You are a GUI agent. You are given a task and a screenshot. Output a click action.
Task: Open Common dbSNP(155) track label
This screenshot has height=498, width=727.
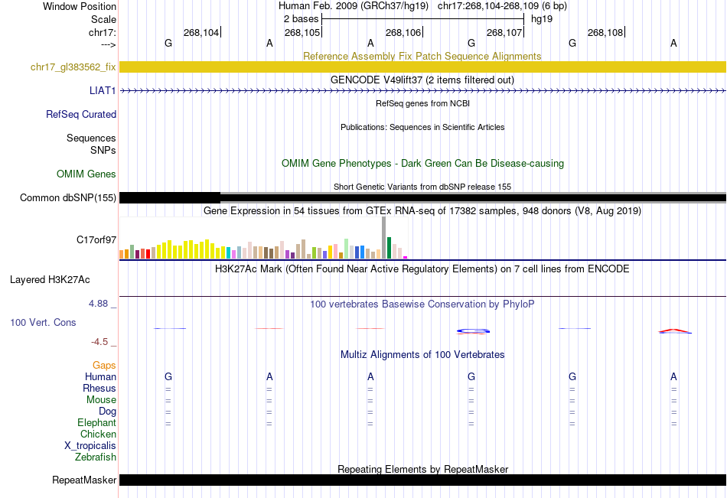point(67,197)
